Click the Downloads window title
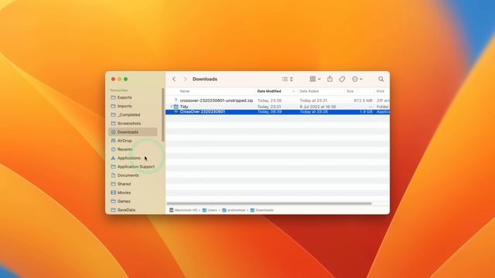This screenshot has height=278, width=495. coord(205,79)
